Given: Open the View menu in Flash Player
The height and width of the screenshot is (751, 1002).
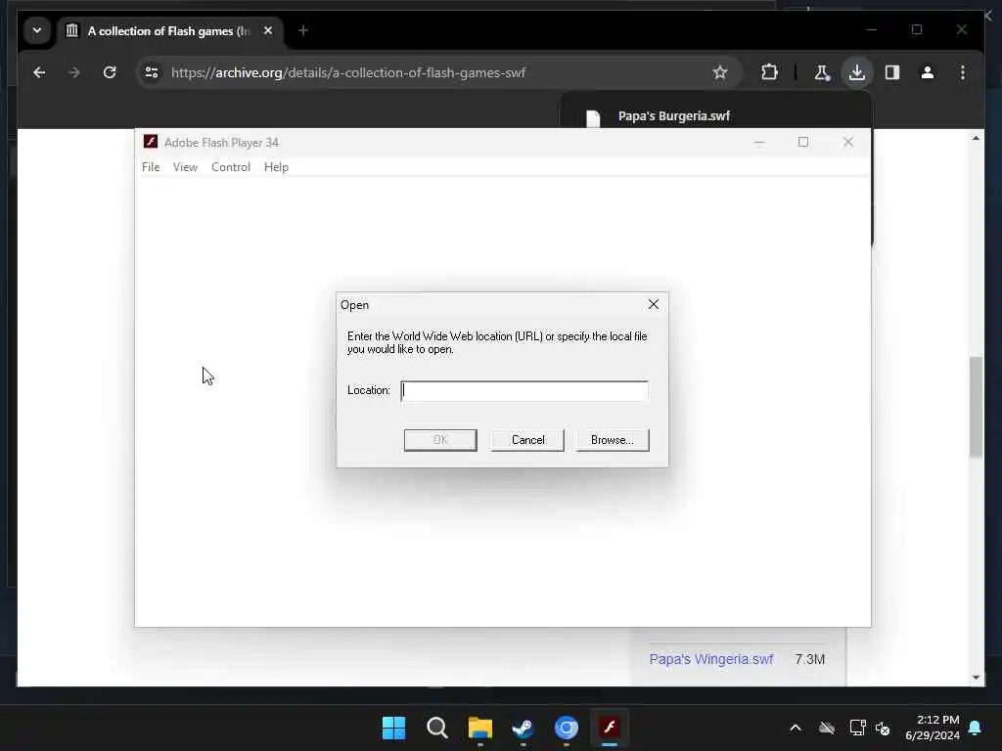Looking at the screenshot, I should pyautogui.click(x=185, y=167).
